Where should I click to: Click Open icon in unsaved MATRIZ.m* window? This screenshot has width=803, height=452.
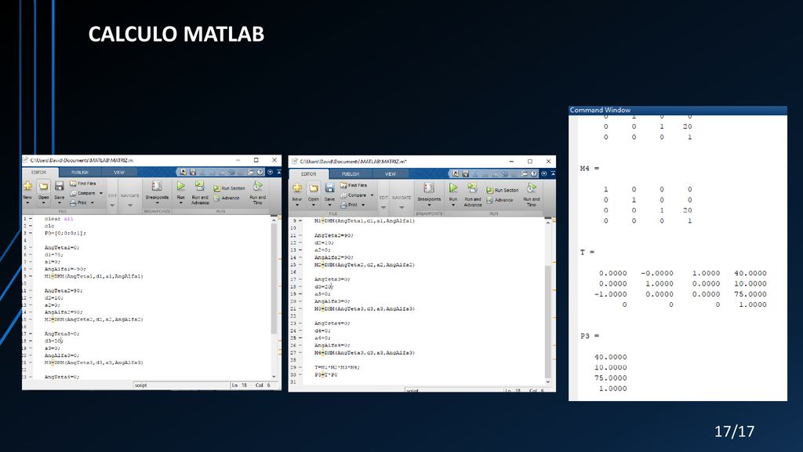[x=314, y=188]
